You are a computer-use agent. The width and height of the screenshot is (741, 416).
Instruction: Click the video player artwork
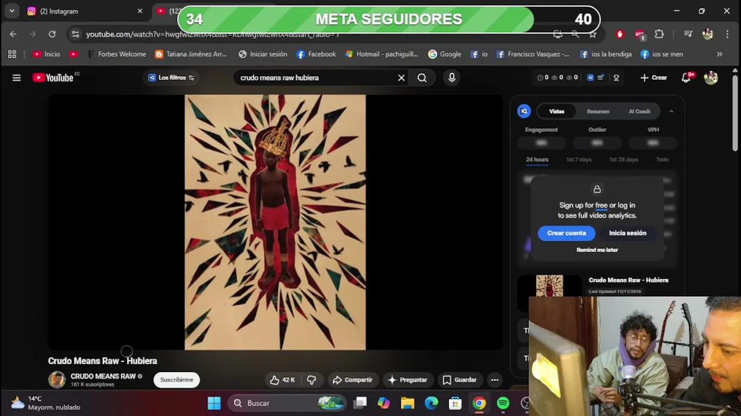click(275, 222)
